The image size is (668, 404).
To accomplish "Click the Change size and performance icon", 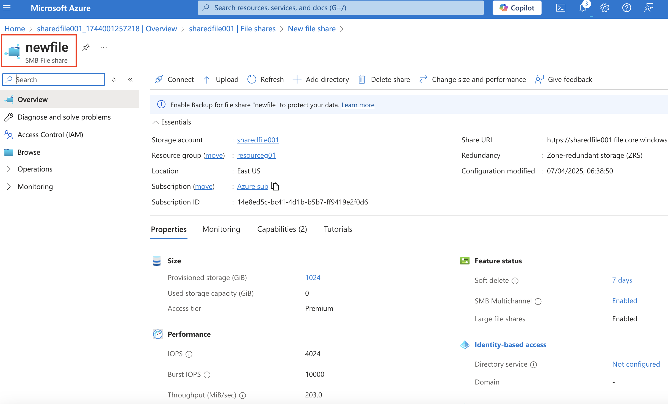I will click(x=423, y=79).
